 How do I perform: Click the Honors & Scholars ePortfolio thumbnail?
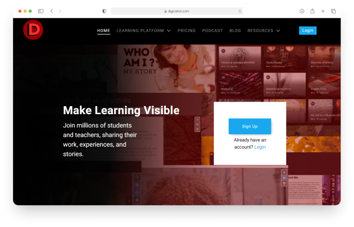240,58
